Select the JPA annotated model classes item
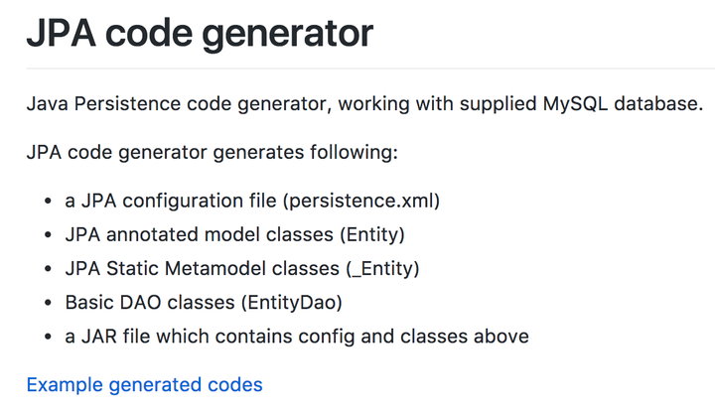The image size is (715, 412). coord(234,234)
